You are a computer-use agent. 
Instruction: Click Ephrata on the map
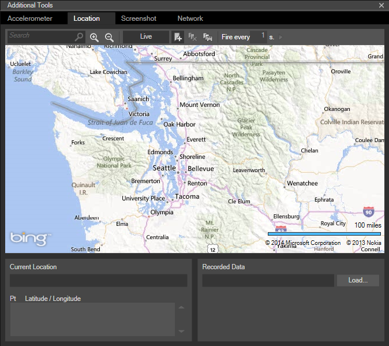point(324,200)
